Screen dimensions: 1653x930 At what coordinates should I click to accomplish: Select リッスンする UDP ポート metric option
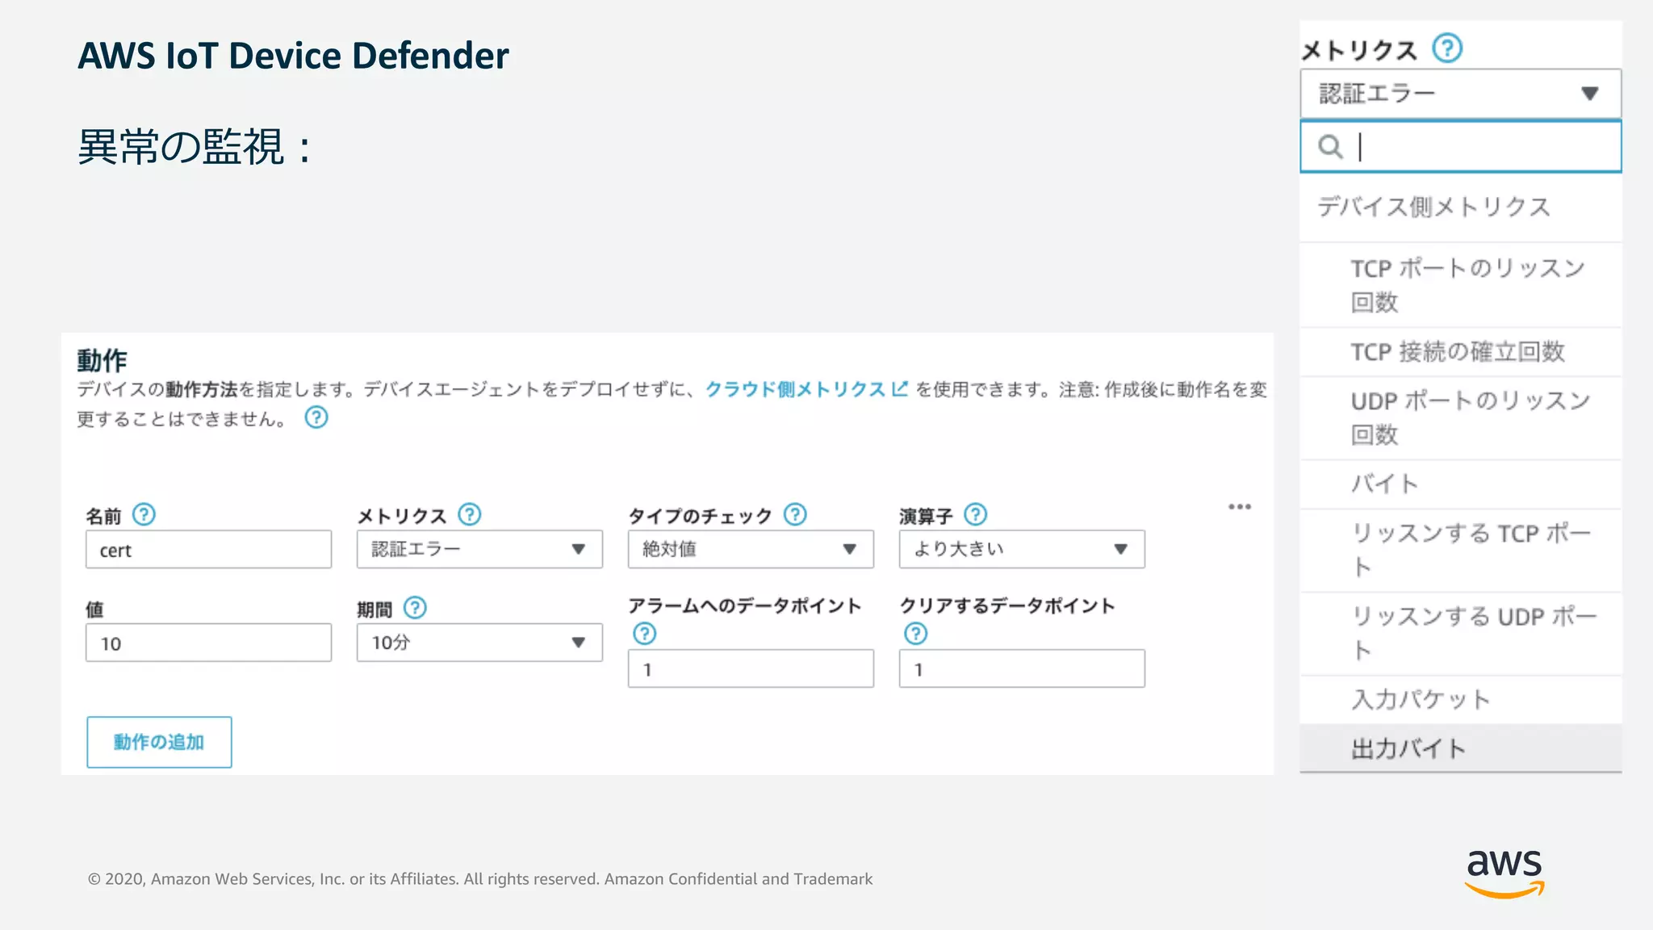click(x=1461, y=634)
